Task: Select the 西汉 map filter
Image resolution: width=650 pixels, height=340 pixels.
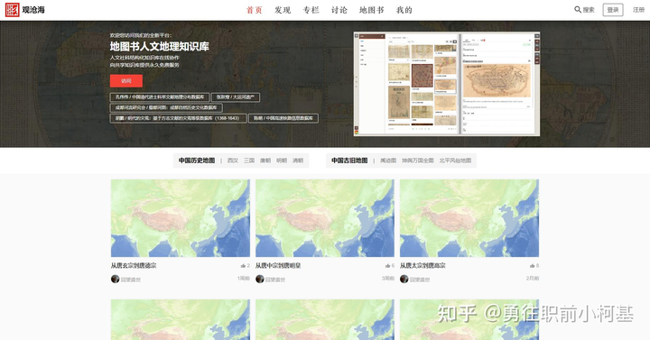Action: (233, 161)
